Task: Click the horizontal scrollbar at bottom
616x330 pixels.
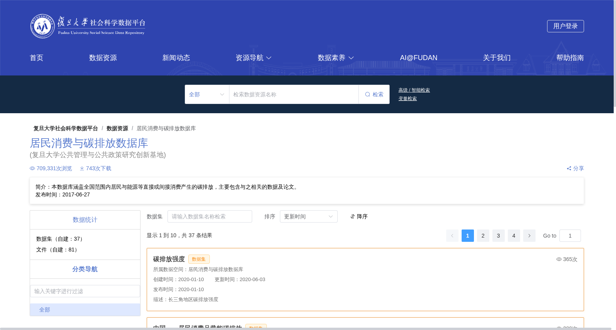Action: (306, 329)
